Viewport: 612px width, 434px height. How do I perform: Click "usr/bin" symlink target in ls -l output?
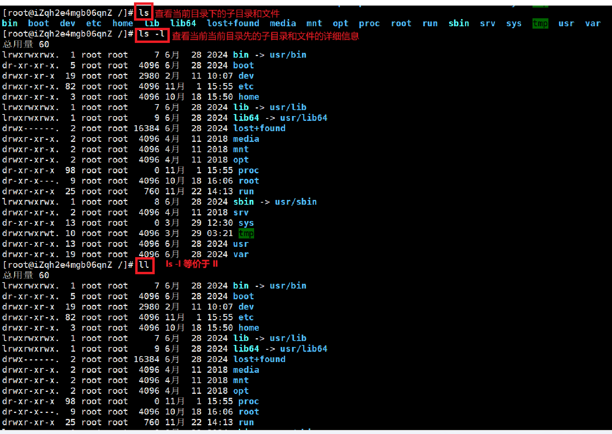[288, 55]
